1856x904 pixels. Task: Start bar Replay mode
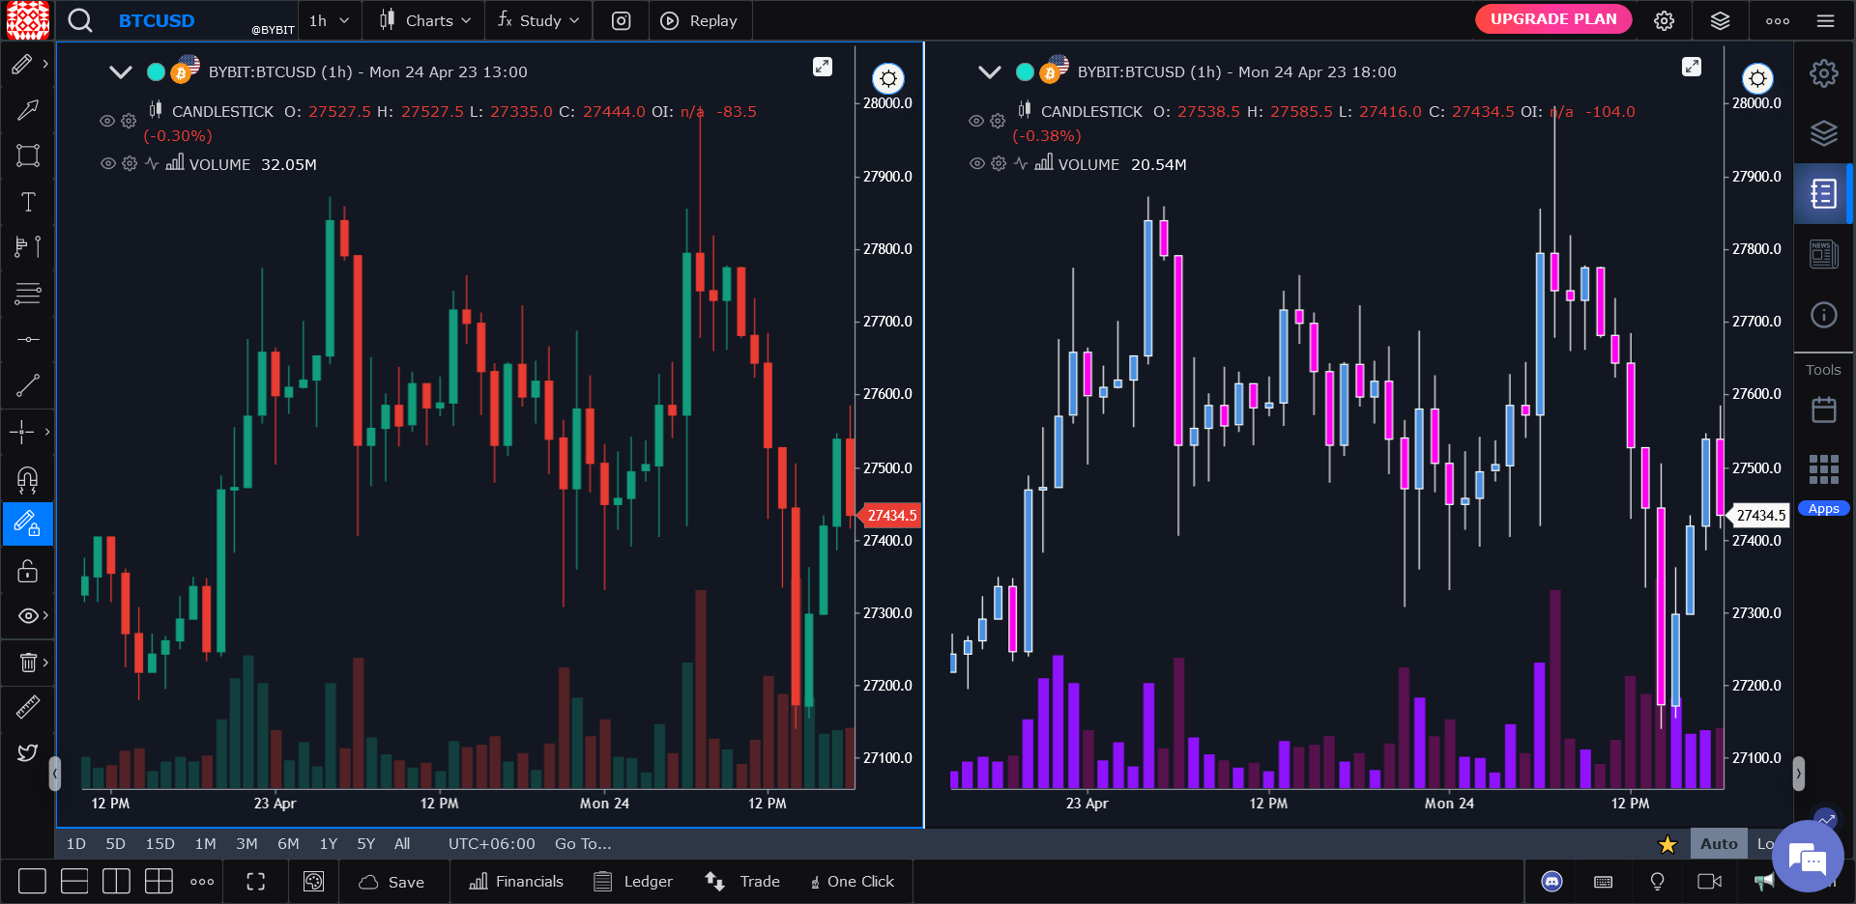(698, 21)
